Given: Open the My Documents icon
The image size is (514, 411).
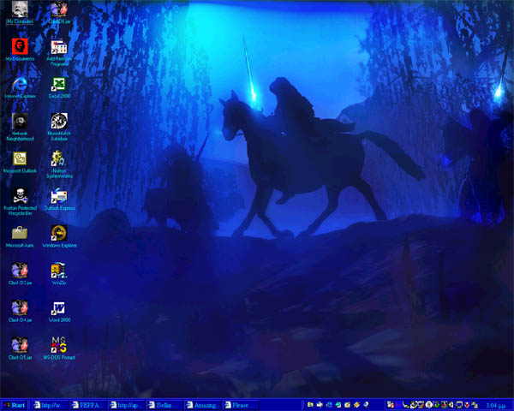Looking at the screenshot, I should [20, 50].
